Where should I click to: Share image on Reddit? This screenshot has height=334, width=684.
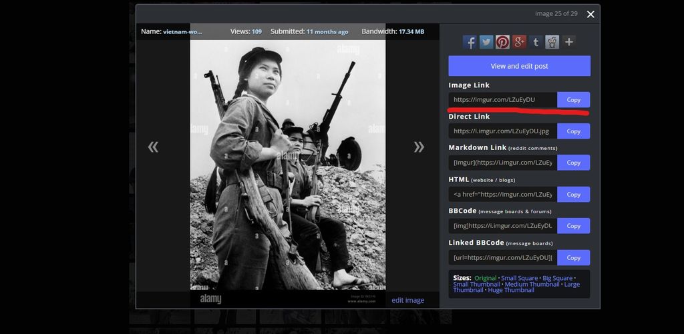click(552, 42)
